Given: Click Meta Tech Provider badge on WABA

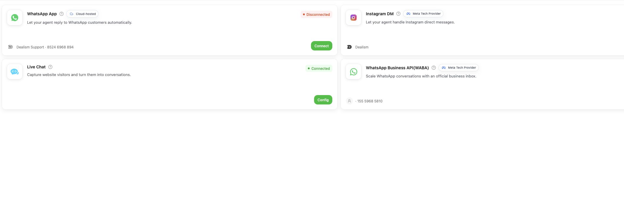Looking at the screenshot, I should (x=459, y=68).
